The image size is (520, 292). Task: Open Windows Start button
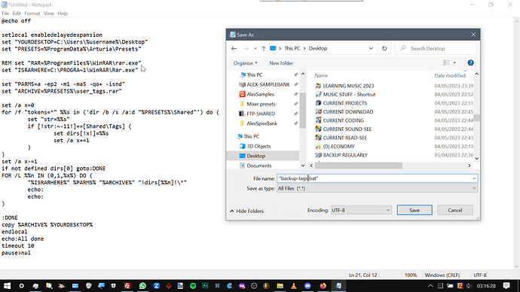click(7, 286)
